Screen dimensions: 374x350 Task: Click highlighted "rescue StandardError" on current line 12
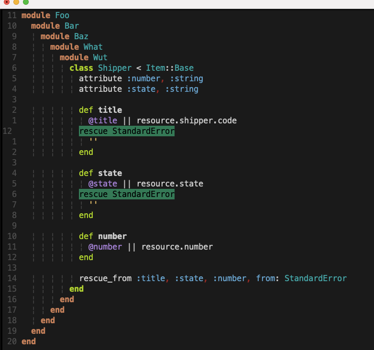click(x=127, y=131)
